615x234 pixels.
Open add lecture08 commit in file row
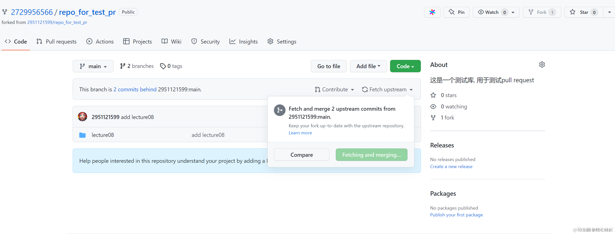pos(208,135)
